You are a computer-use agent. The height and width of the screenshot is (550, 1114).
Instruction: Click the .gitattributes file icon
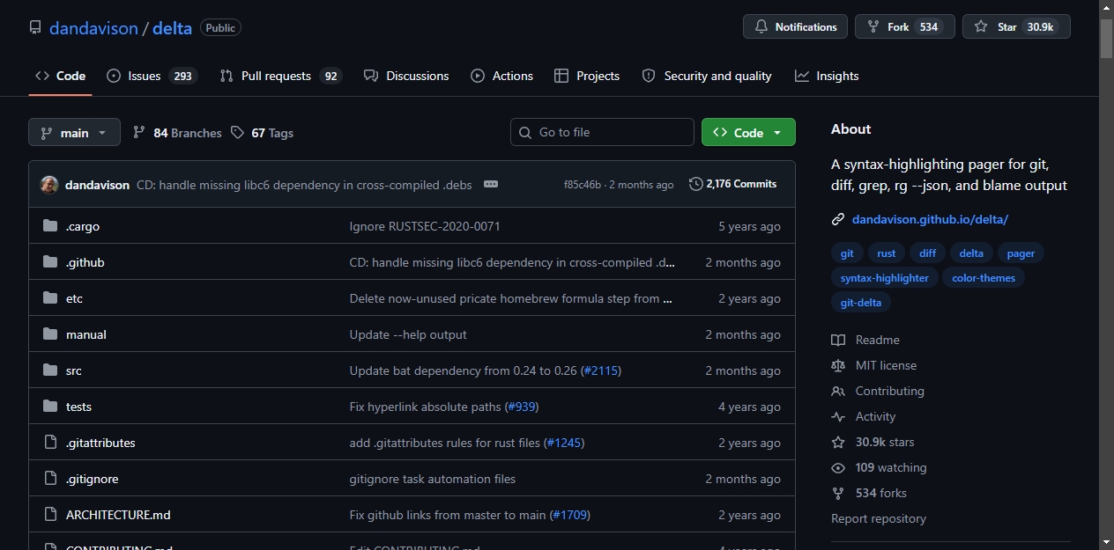tap(50, 443)
